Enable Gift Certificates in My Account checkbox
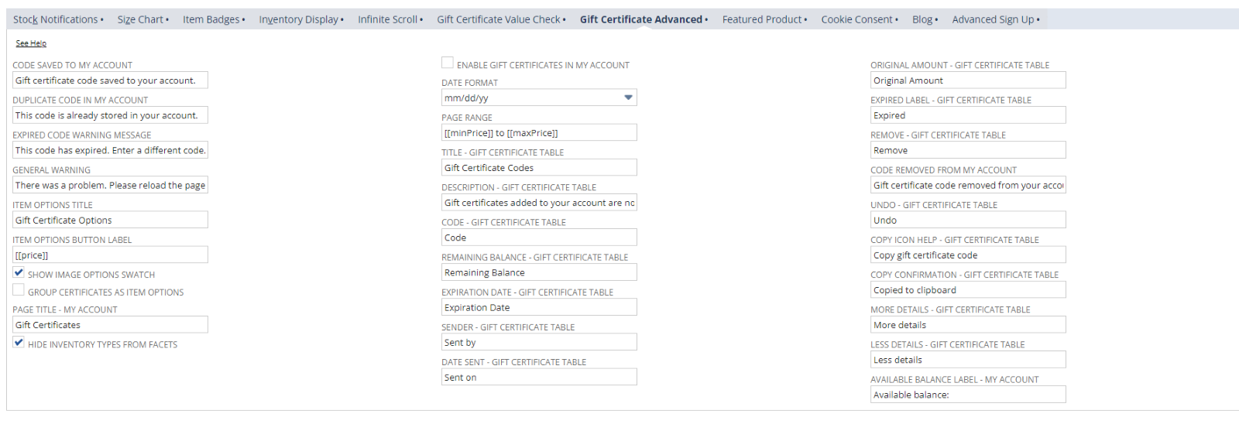1239x424 pixels. (x=448, y=63)
